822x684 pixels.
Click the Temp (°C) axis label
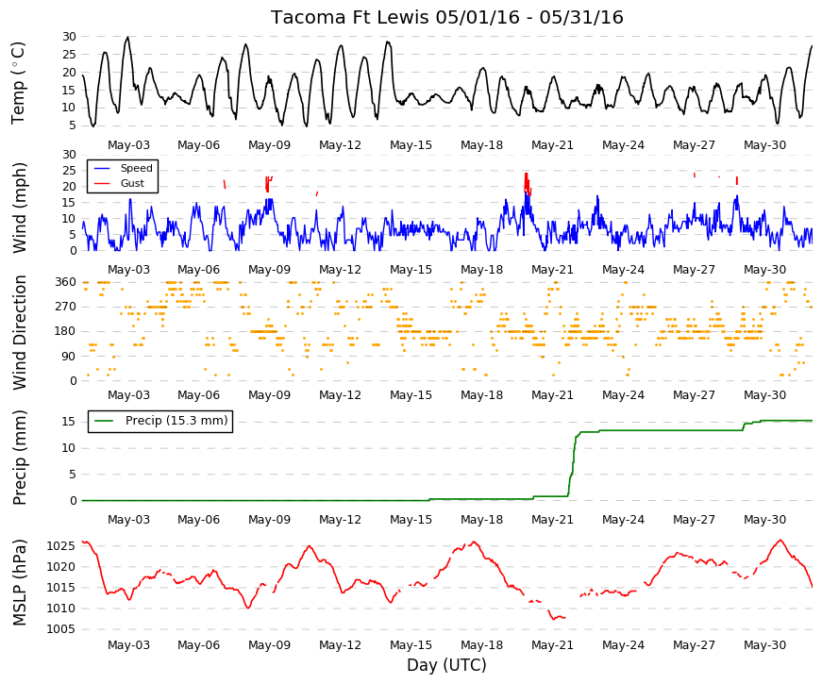click(18, 83)
